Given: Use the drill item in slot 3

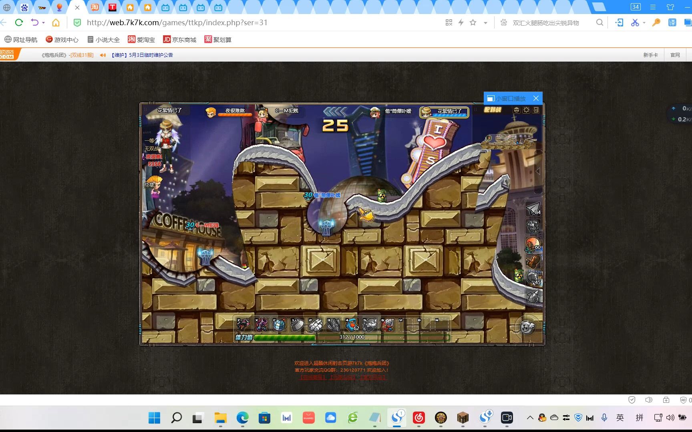Looking at the screenshot, I should pos(333,325).
